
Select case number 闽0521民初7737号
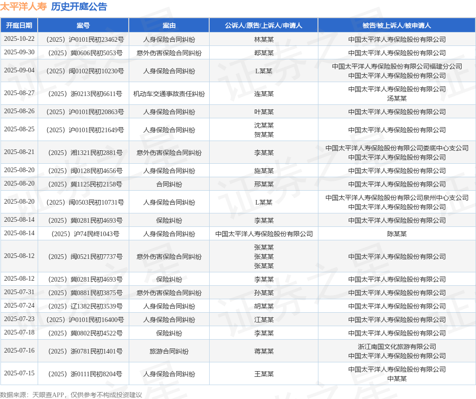pyautogui.click(x=86, y=257)
